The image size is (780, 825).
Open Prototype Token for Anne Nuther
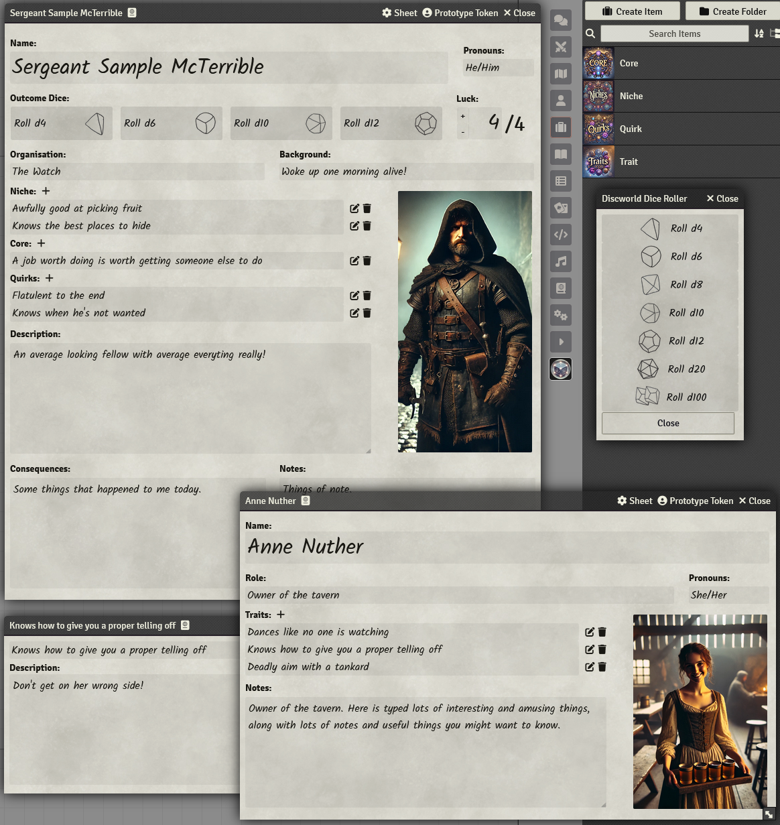click(x=696, y=501)
